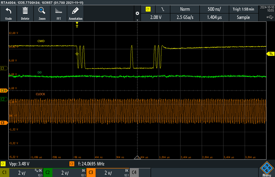Screen dimensions: 275x177
Task: Expand the toolbar arrow below the gear
Action: [137, 20]
